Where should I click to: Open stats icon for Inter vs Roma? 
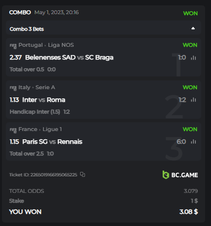[x=193, y=100]
